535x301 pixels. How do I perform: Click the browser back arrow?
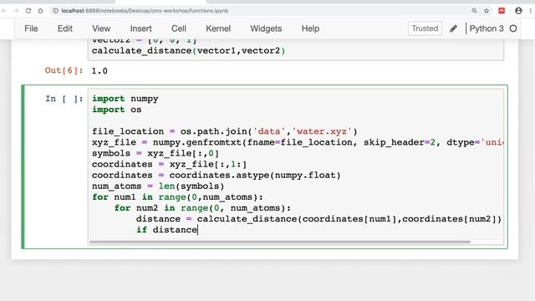(4, 11)
